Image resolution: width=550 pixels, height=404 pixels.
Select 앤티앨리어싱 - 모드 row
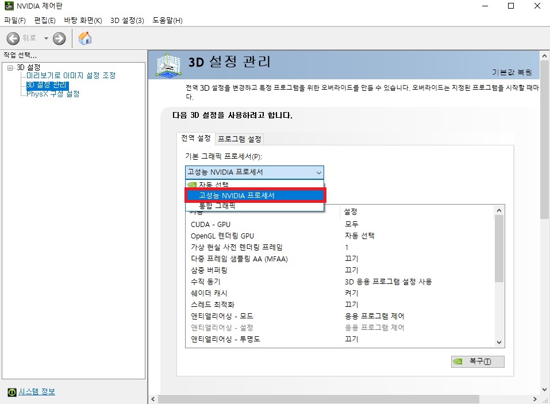(340, 316)
